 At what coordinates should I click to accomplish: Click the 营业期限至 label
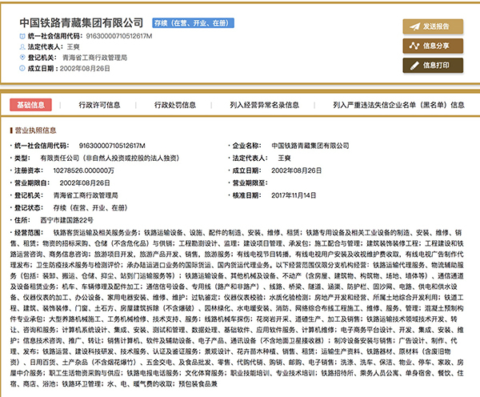tap(250, 182)
